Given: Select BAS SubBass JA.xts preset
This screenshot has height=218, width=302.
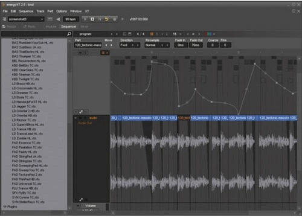Looking at the screenshot, I should pos(27,47).
